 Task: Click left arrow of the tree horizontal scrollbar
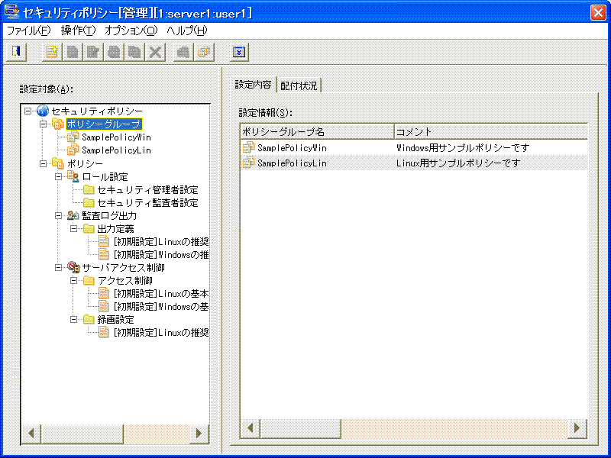(x=31, y=433)
